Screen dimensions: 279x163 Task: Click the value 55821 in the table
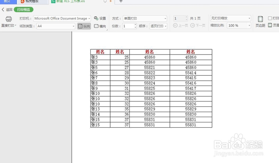150,68
